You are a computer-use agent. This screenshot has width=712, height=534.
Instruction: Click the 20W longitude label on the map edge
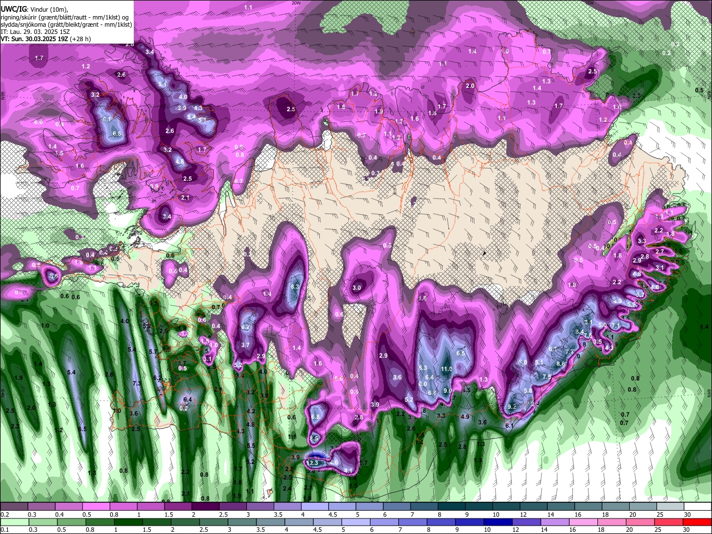(296, 3)
